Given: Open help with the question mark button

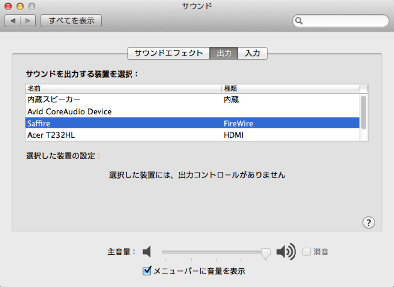Looking at the screenshot, I should pos(368,223).
